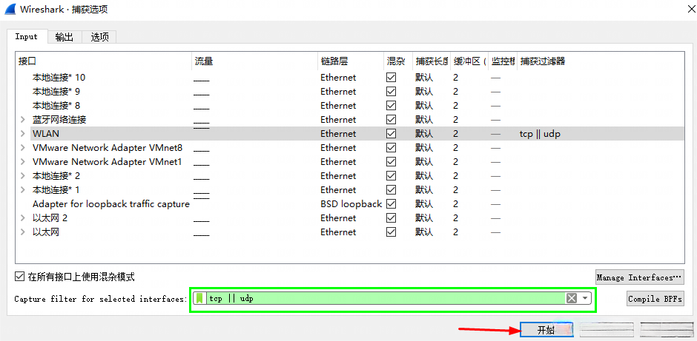The height and width of the screenshot is (341, 697).
Task: Sort by the 链路层 column header
Action: (351, 61)
